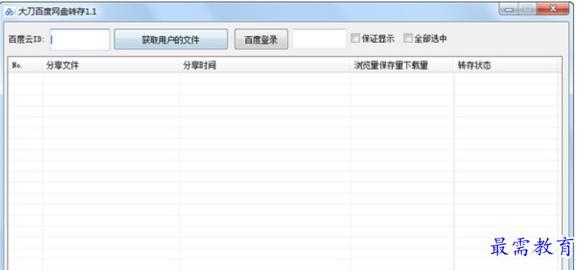Focus the 百度云ID input field
The height and width of the screenshot is (270, 580).
pos(80,40)
